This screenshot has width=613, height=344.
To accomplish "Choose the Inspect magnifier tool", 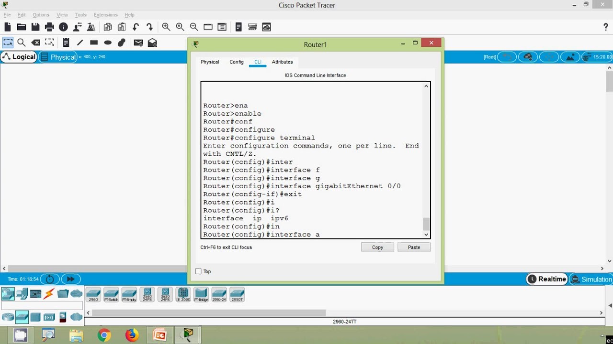I will tap(22, 43).
